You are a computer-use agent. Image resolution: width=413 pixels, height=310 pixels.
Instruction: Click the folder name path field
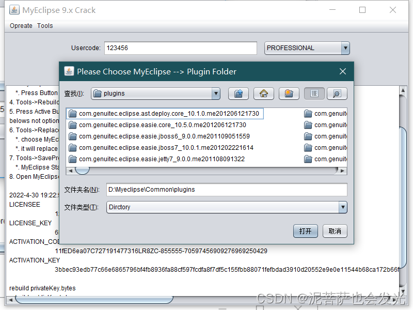[227, 190]
